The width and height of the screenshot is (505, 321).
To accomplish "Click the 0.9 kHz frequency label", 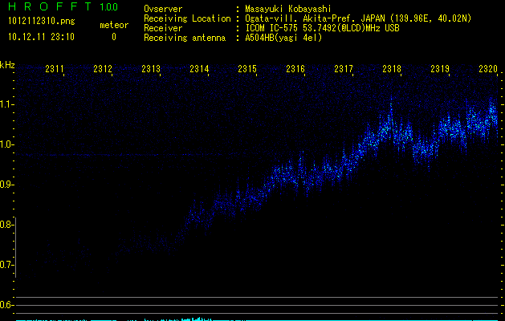I will tap(6, 185).
